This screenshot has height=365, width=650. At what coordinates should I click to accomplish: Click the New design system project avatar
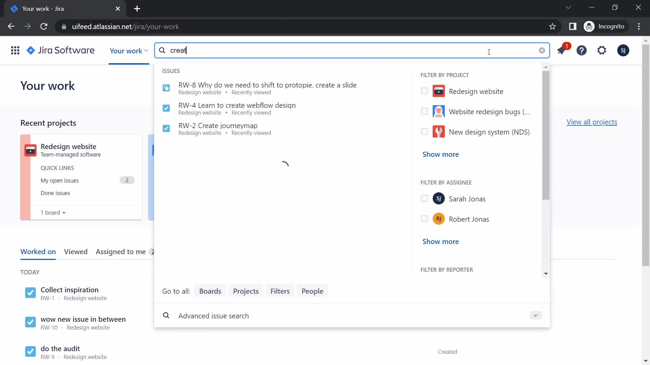coord(439,132)
